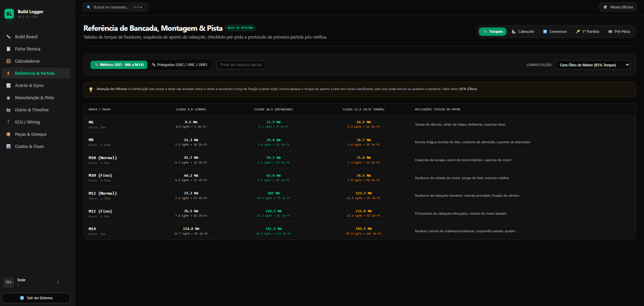Image resolution: width=644 pixels, height=306 pixels.
Task: Click the BL Build Logger logo
Action: [9, 14]
